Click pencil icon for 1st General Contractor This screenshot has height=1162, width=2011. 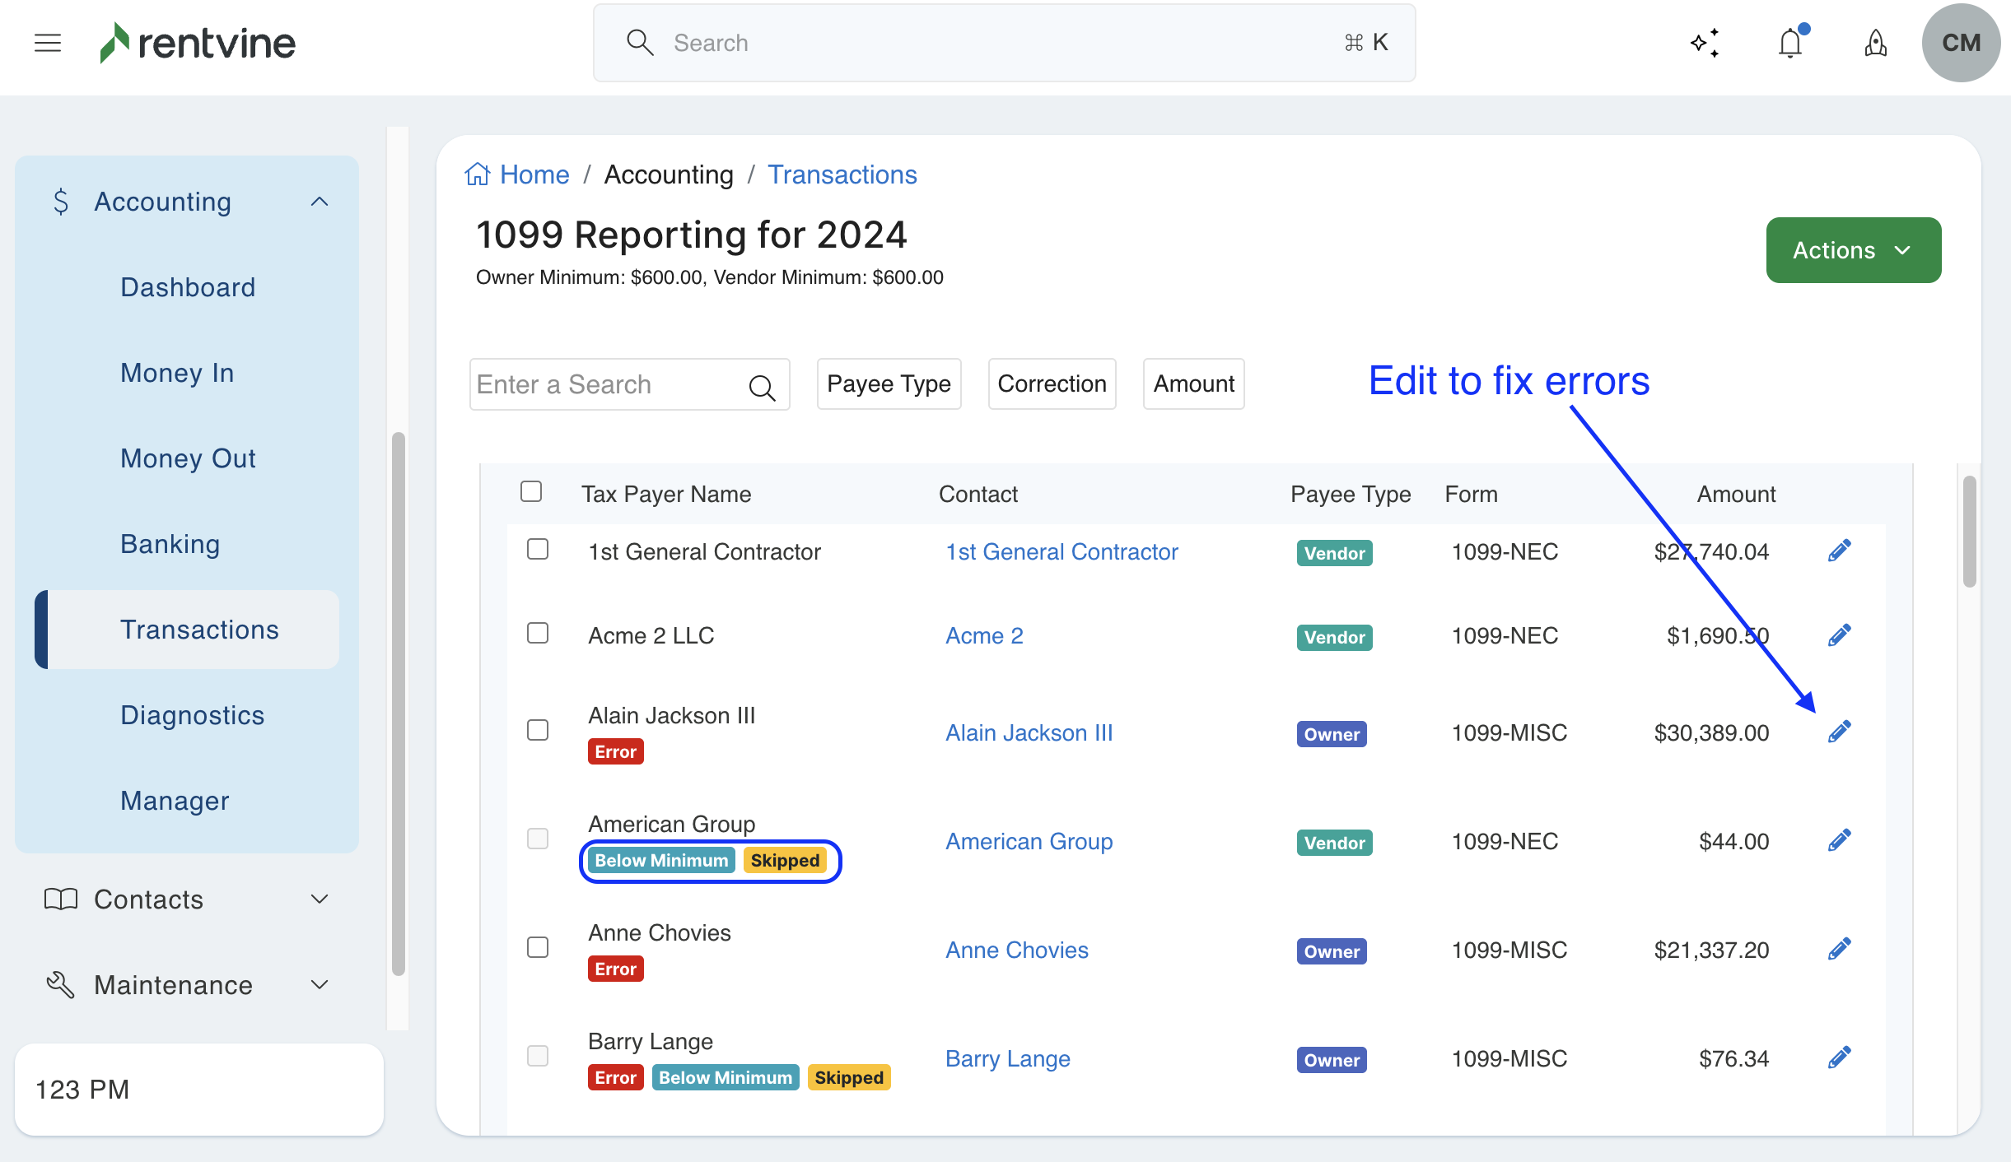coord(1839,551)
